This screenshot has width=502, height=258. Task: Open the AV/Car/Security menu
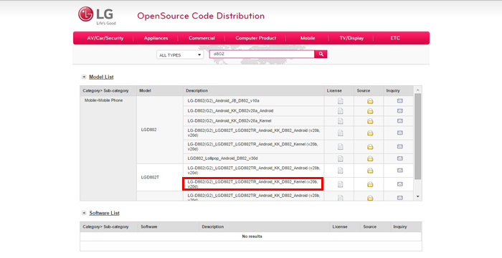(105, 38)
